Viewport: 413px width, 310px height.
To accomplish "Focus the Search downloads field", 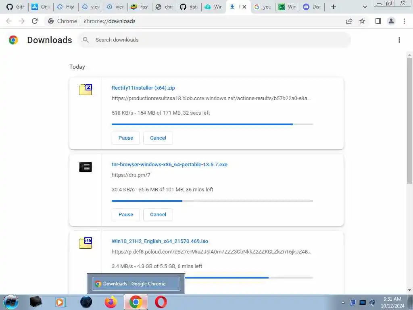I will [x=214, y=40].
